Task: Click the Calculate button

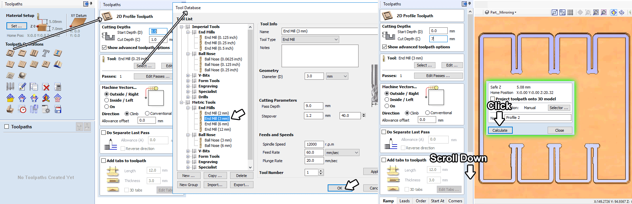Action: (x=500, y=130)
